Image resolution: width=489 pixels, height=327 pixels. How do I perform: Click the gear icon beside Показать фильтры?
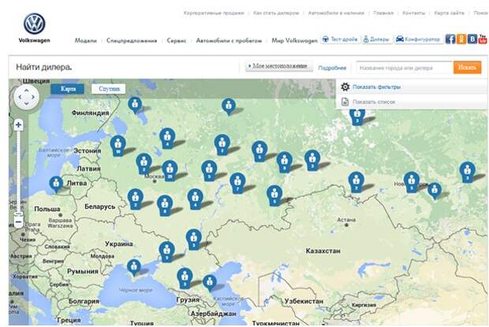pyautogui.click(x=345, y=87)
